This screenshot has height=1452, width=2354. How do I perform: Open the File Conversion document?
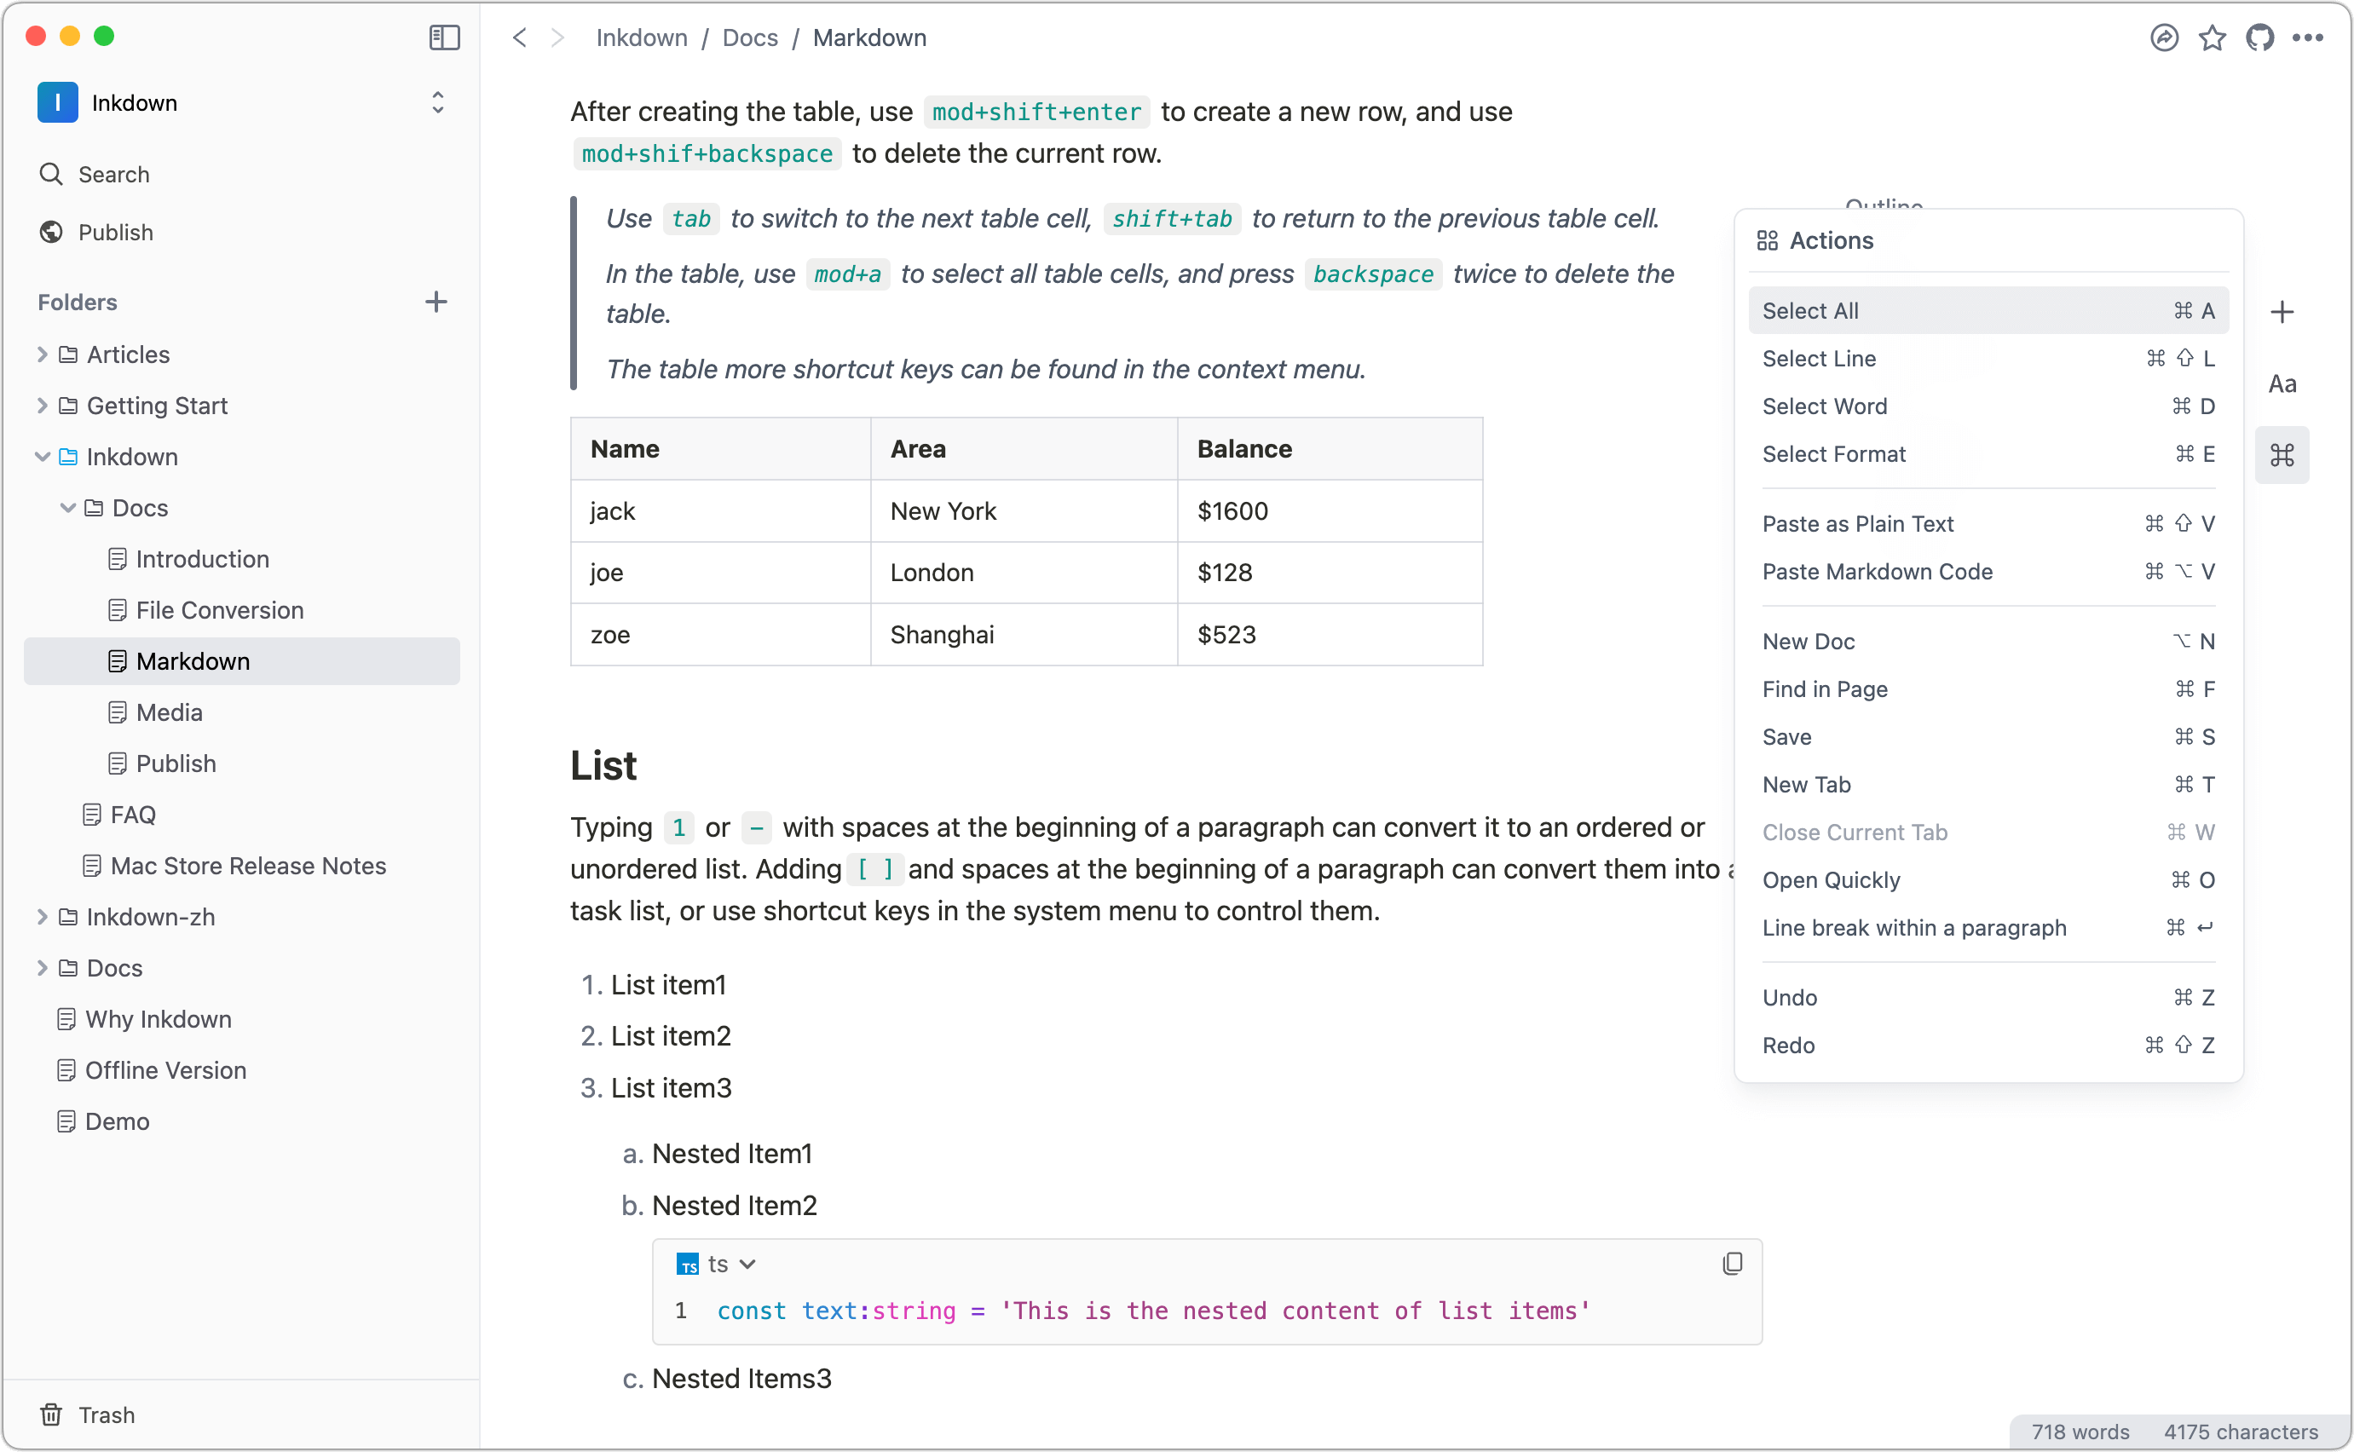click(242, 610)
